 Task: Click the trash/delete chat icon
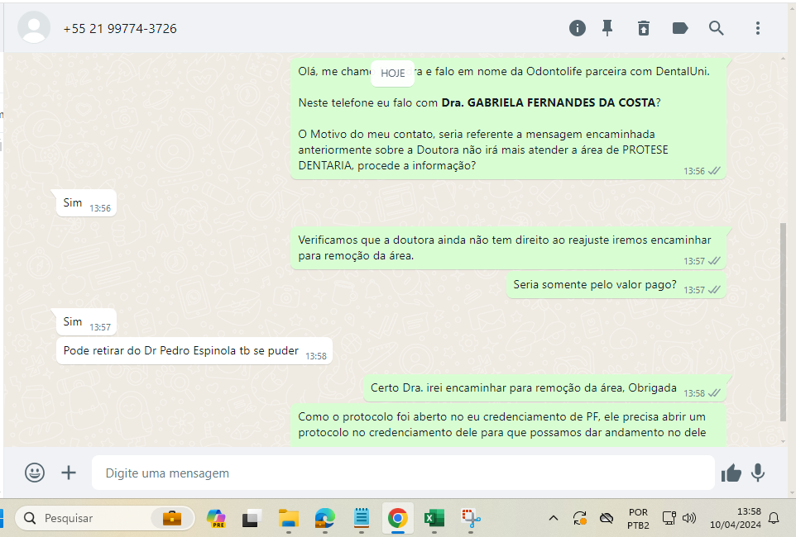[x=643, y=28]
